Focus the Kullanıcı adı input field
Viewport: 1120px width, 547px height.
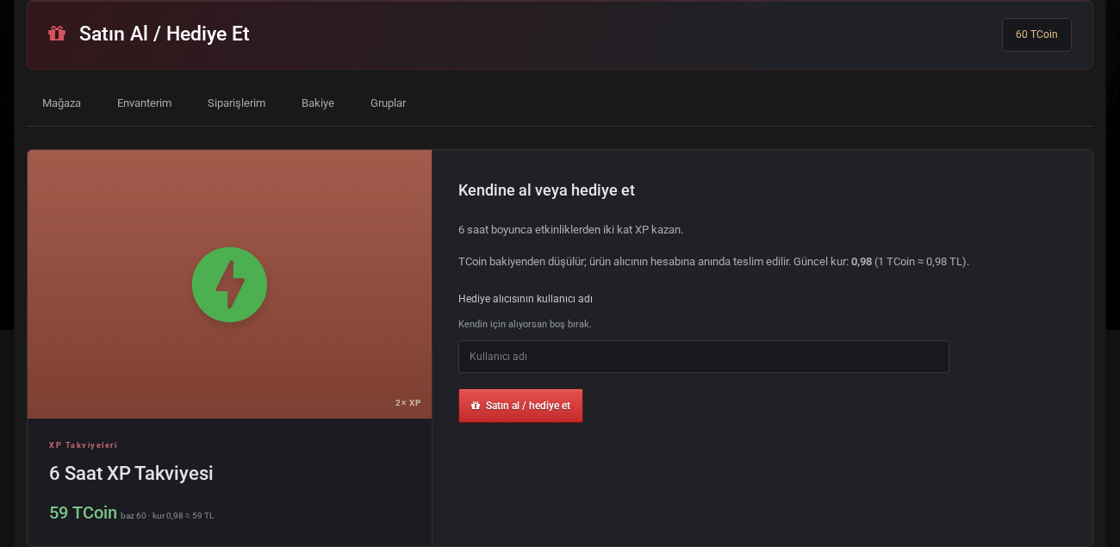coord(704,357)
